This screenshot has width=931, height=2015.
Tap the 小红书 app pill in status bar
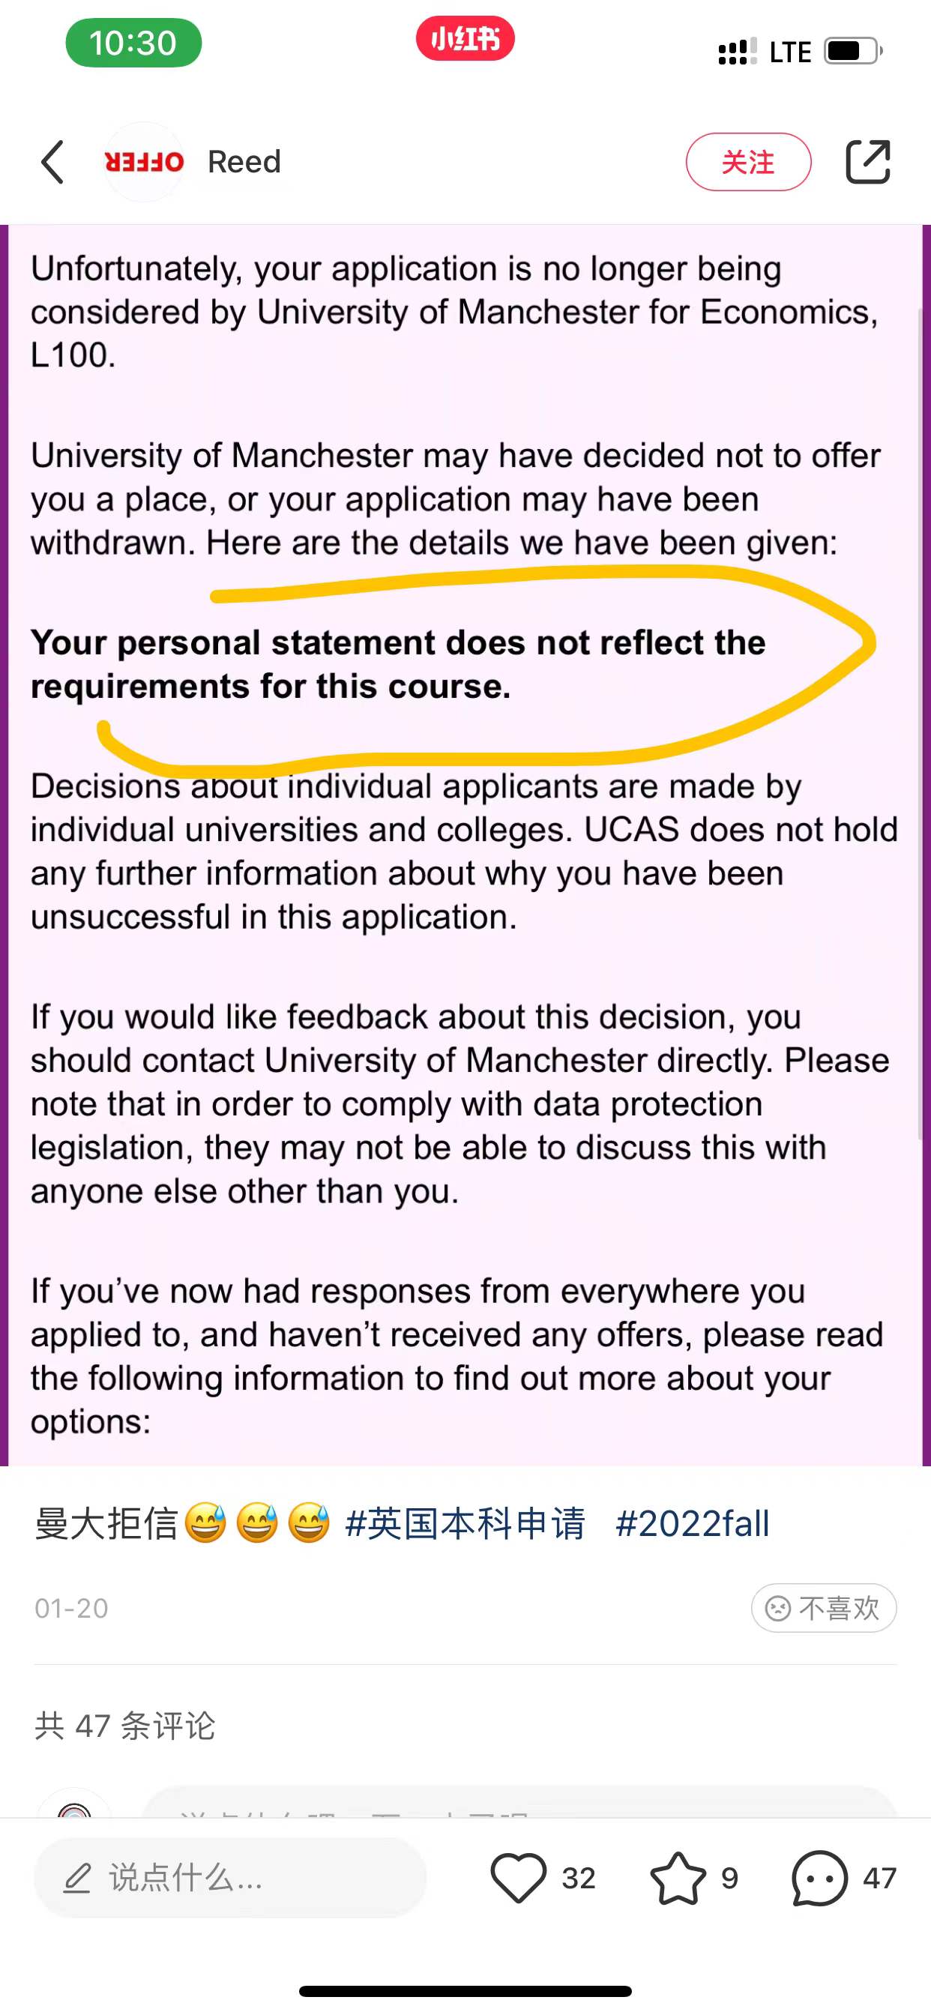[465, 39]
